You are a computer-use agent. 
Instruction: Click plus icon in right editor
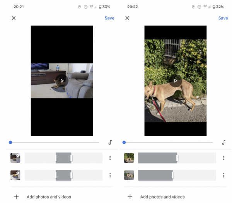[x=130, y=197]
